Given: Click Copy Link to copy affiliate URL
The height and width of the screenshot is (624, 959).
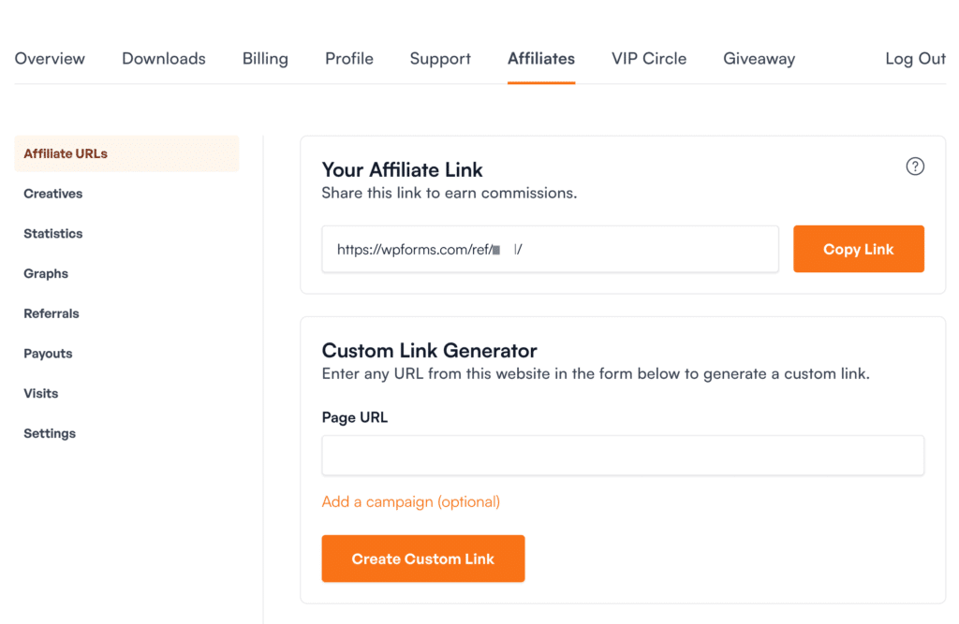Looking at the screenshot, I should 858,249.
